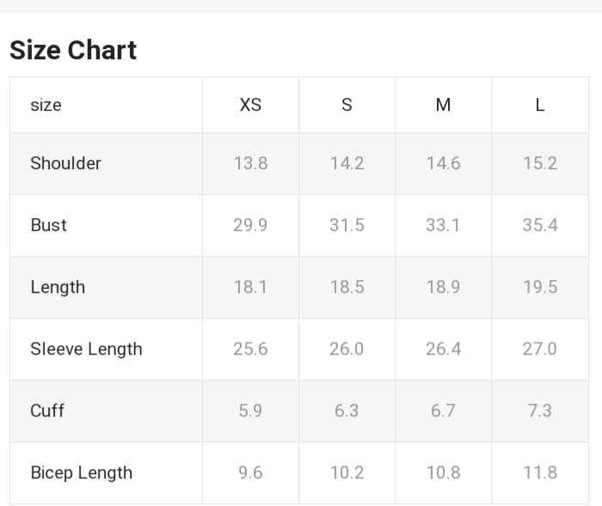Click the size header cell label
602x506 pixels.
click(46, 105)
